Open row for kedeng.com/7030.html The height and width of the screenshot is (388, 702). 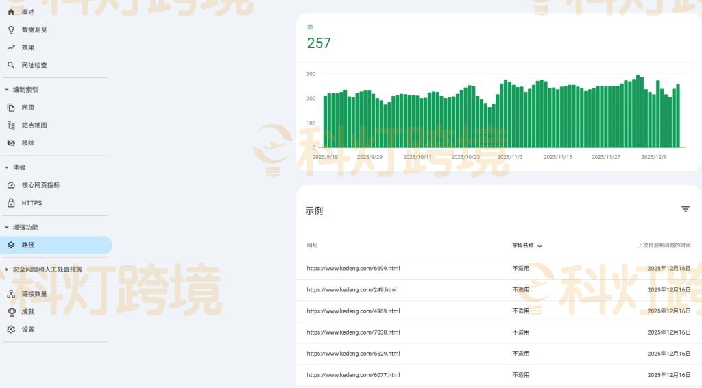499,332
